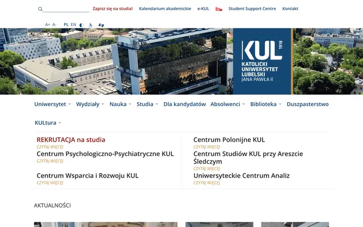This screenshot has height=227, width=363.
Task: Open Centrum Studiów KUL przy Areszcie Śledczym
Action: [x=248, y=158]
